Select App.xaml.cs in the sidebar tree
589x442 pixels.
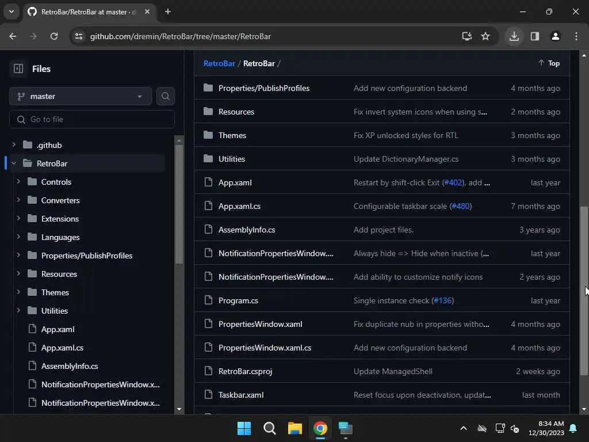coord(62,348)
